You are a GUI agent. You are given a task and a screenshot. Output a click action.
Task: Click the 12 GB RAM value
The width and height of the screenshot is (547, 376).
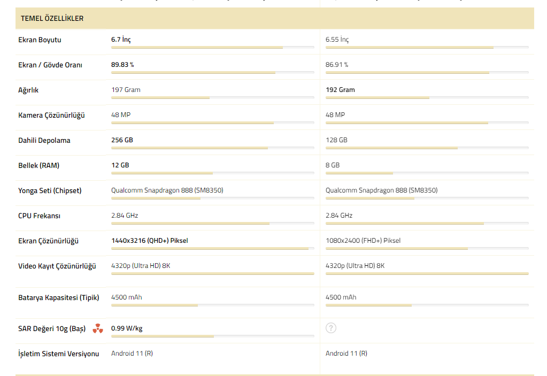point(120,165)
